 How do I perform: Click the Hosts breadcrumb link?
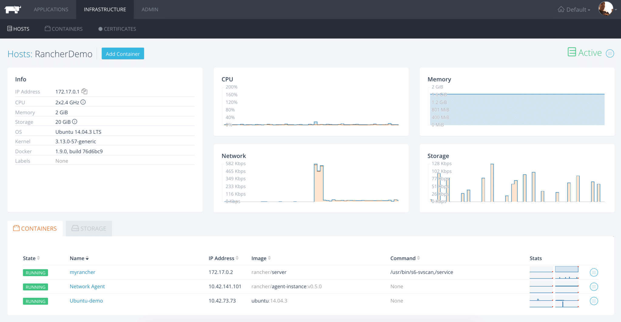20,54
